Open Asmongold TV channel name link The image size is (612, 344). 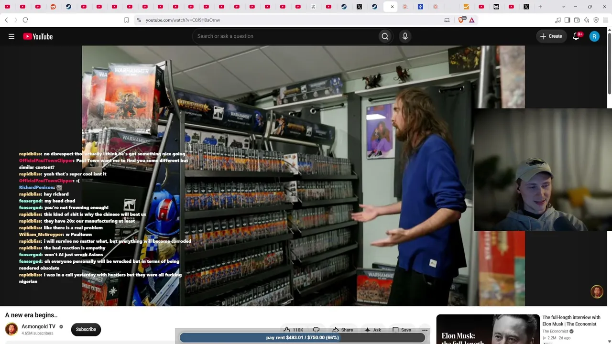pyautogui.click(x=38, y=327)
